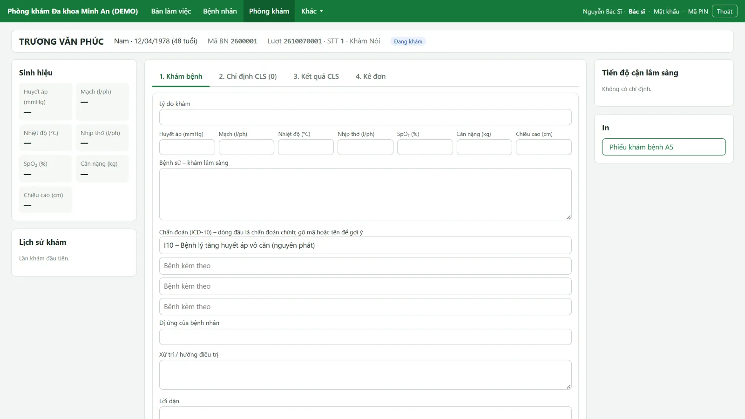Click the Cân nặng (kg) input box

(484, 147)
